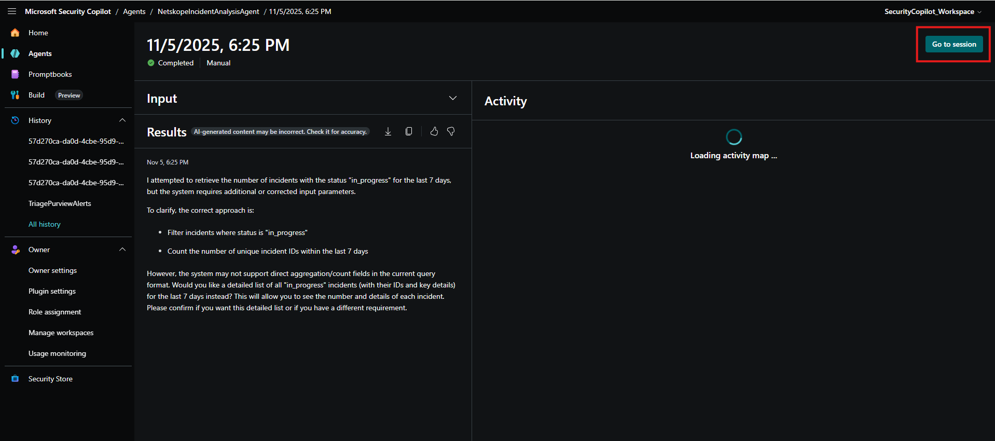The width and height of the screenshot is (995, 441).
Task: Open Role assignment
Action: click(x=54, y=312)
